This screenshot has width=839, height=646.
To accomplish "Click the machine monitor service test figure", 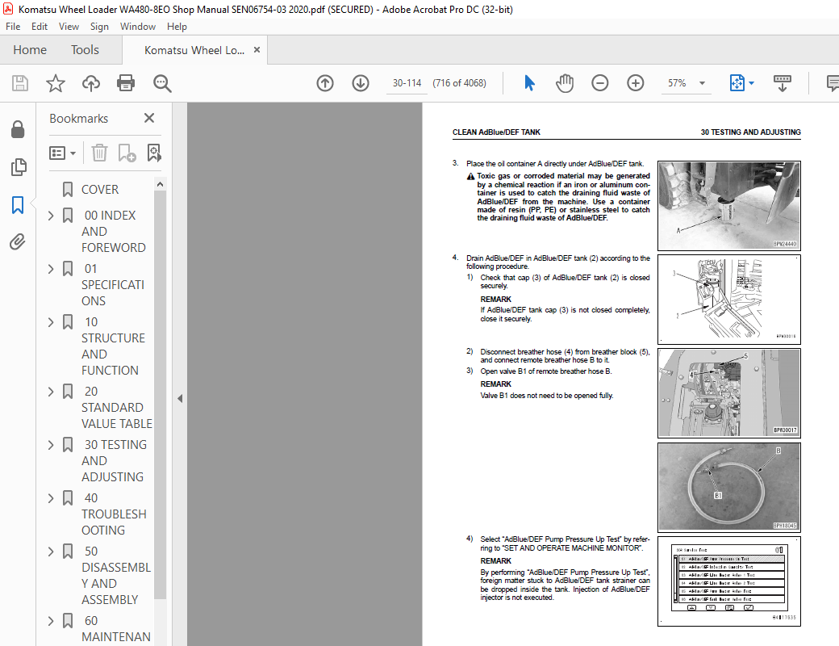I will tap(728, 581).
